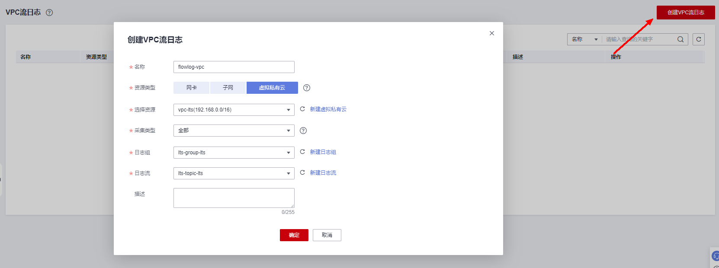The width and height of the screenshot is (719, 268).
Task: Click the 描述 text area
Action: [x=234, y=198]
